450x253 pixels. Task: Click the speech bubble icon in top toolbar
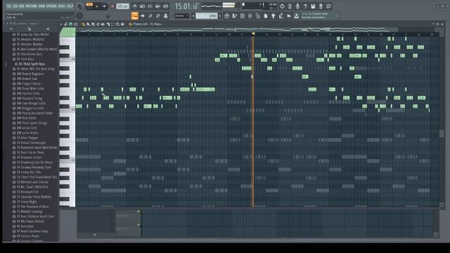(x=328, y=6)
